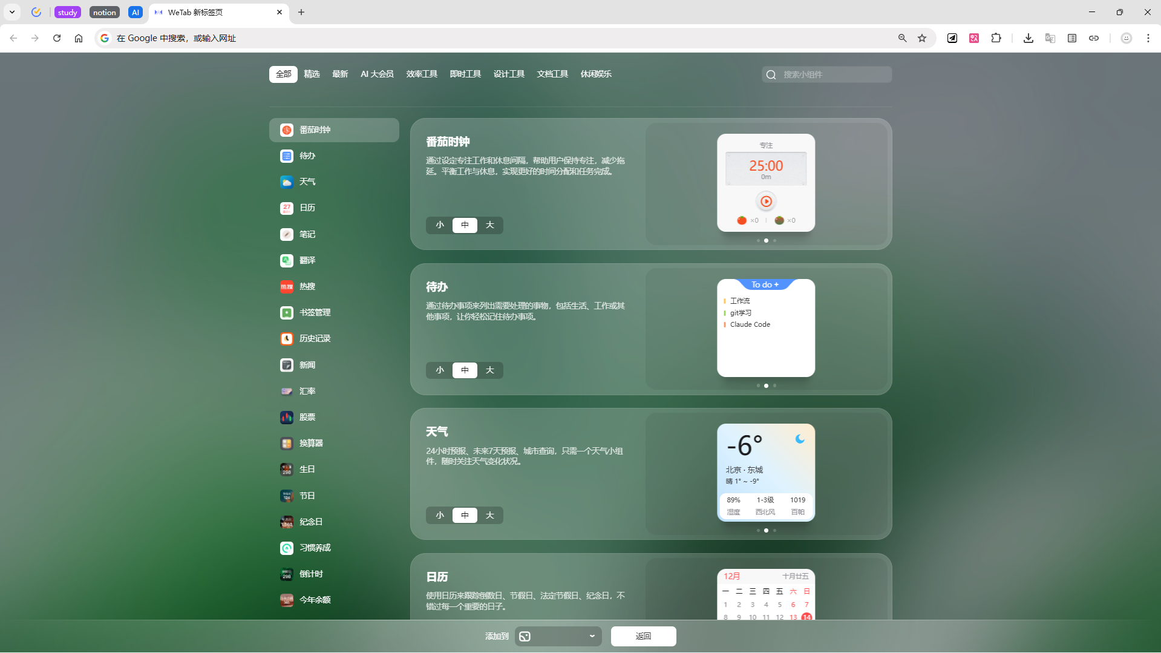
Task: Click the 换算器 converter icon
Action: point(287,444)
